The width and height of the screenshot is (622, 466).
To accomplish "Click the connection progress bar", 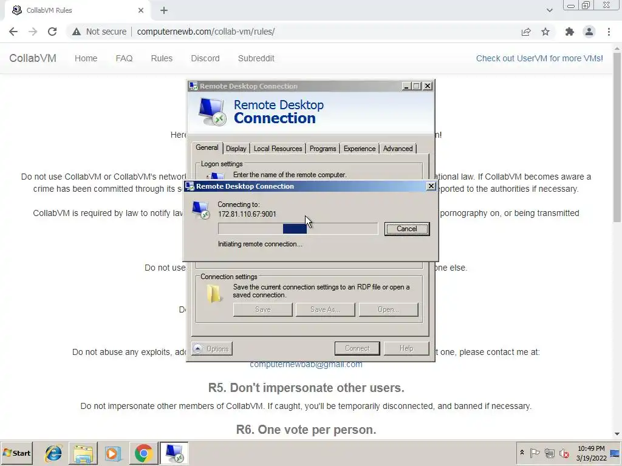I will click(x=298, y=229).
